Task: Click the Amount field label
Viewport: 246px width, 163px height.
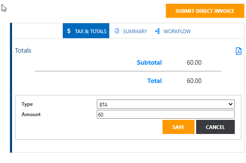Action: (31, 114)
